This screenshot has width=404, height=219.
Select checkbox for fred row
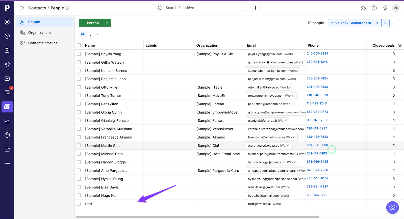coord(79,204)
